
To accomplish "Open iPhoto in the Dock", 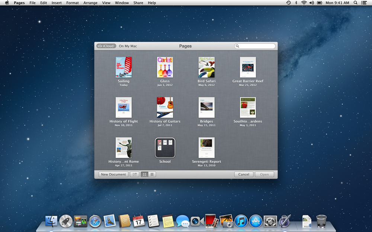I will point(226,221).
